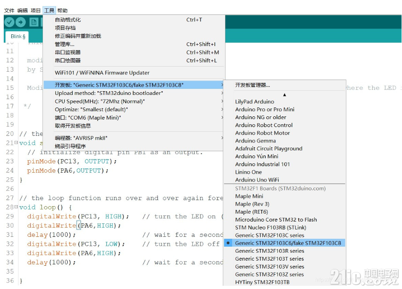Viewport: 402px width, 289px height.
Task: Expand 端口 COM6 (Maple Mini) submenu
Action: 222,118
